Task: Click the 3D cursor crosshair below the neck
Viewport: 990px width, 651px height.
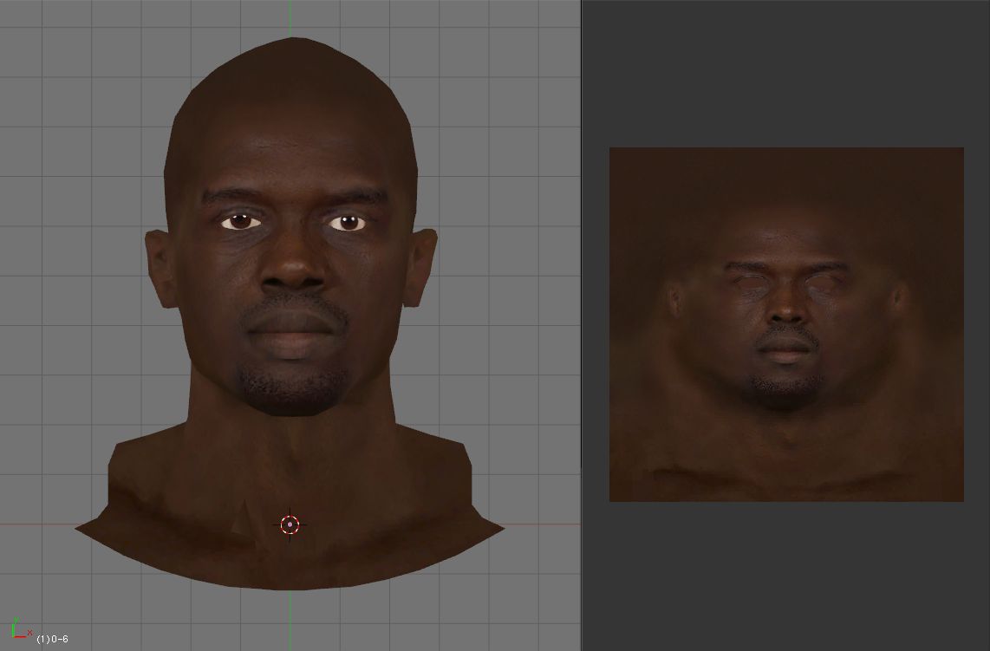Action: (290, 524)
